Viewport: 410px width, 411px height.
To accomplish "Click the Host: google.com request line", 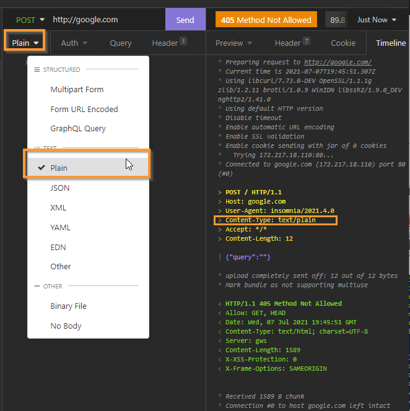I will [x=256, y=202].
